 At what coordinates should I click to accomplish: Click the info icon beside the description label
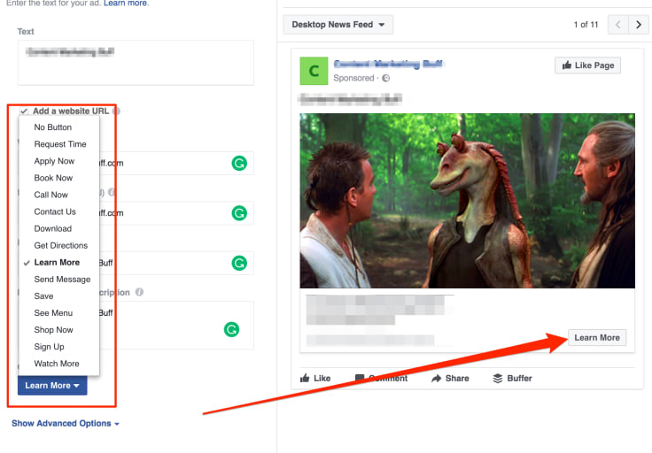pyautogui.click(x=139, y=292)
